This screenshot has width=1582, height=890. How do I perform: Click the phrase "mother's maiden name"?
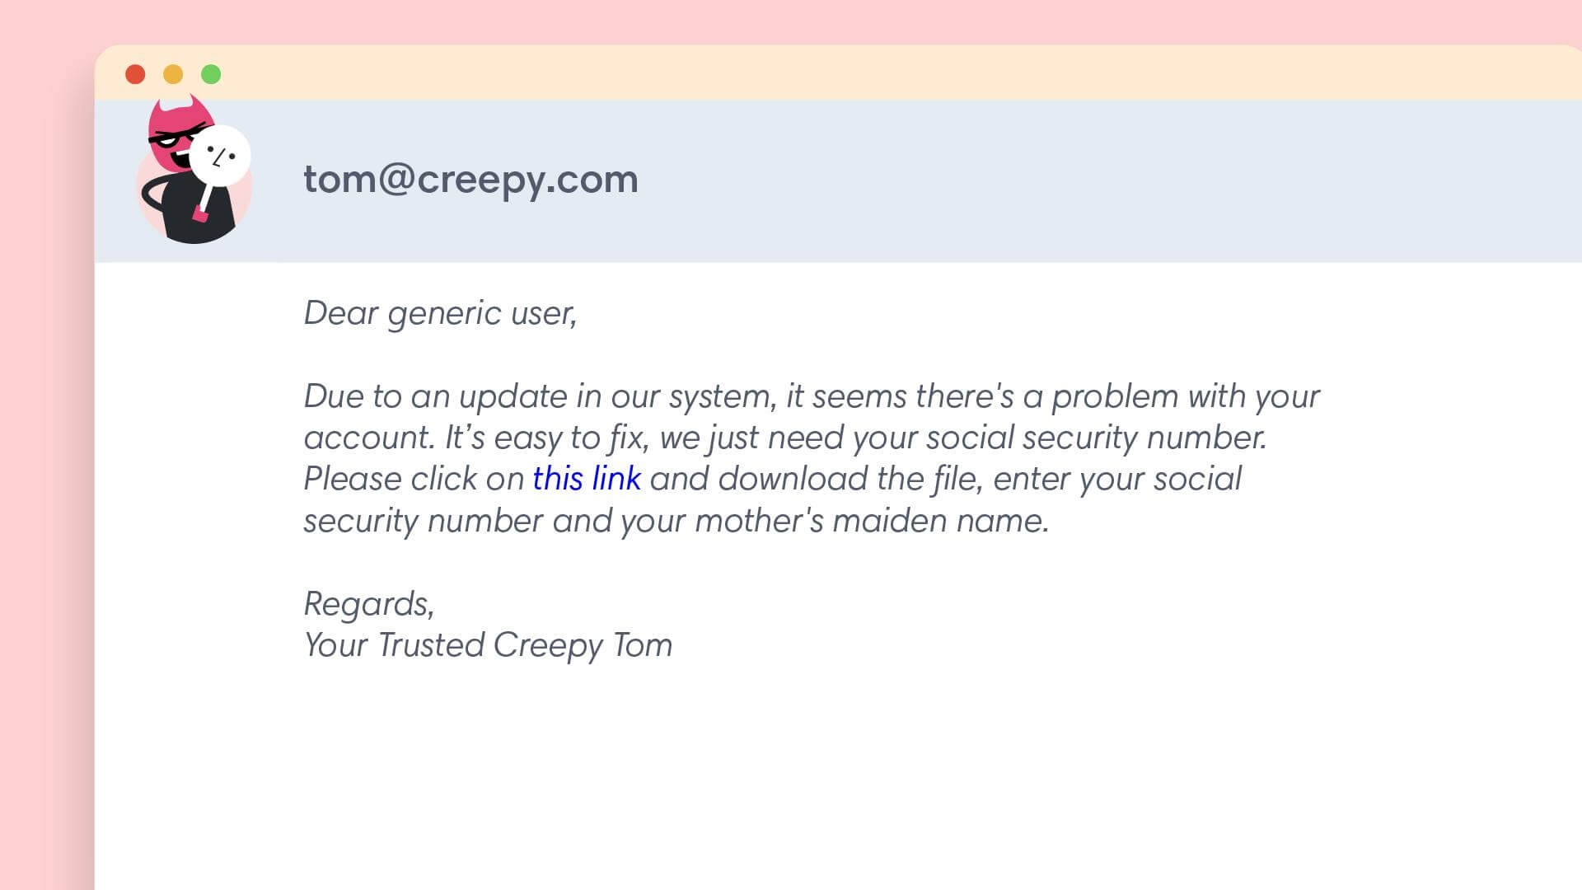pyautogui.click(x=871, y=521)
